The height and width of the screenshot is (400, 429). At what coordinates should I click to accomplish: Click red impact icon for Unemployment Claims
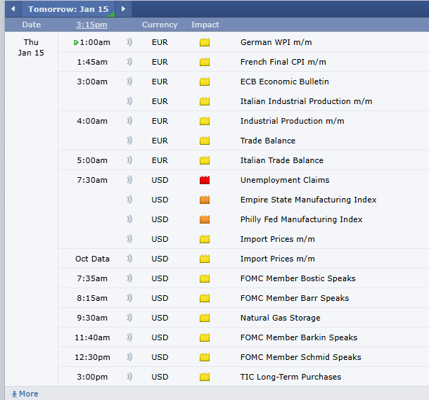(205, 180)
